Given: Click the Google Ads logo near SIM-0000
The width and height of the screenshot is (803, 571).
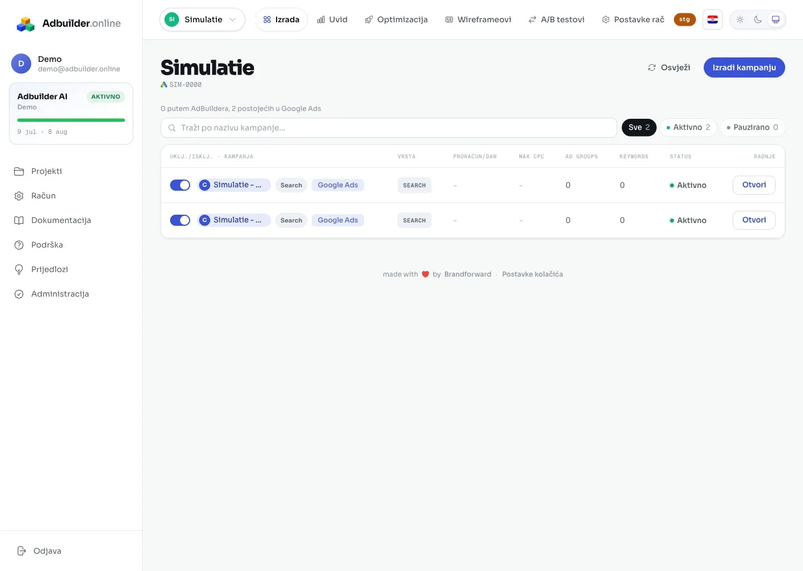Looking at the screenshot, I should [x=164, y=85].
